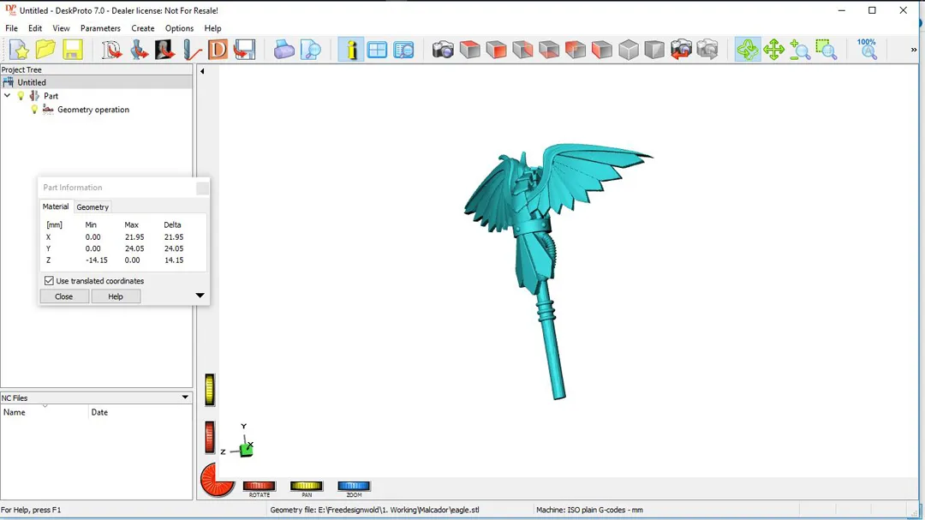Click the vertical yellow thumbwheel
Screen dimensions: 925x520
(210, 390)
